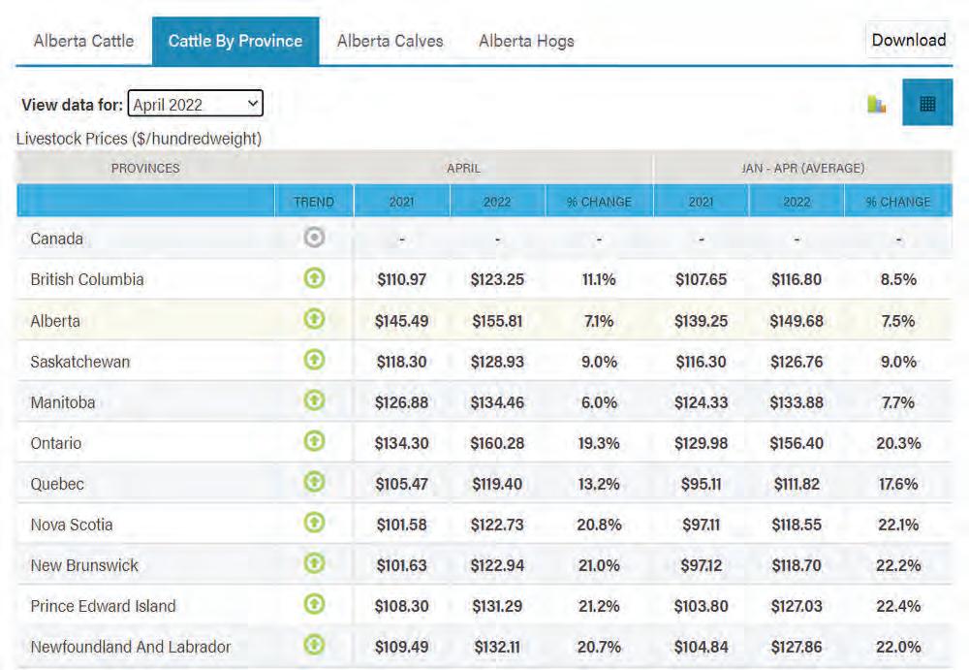
Task: Select the Prince Edward Island row label
Action: click(104, 606)
